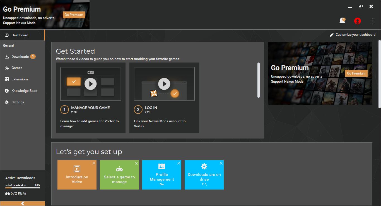Screen dimensions: 381x206
Task: Play the Log In video
Action: tap(164, 84)
